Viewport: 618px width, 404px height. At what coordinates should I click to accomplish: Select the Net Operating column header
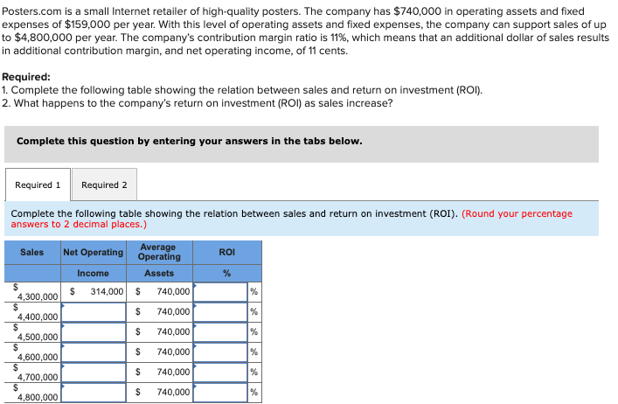[x=94, y=252]
